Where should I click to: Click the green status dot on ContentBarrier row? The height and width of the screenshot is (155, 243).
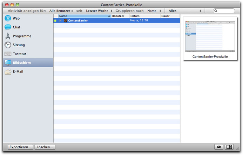point(55,21)
